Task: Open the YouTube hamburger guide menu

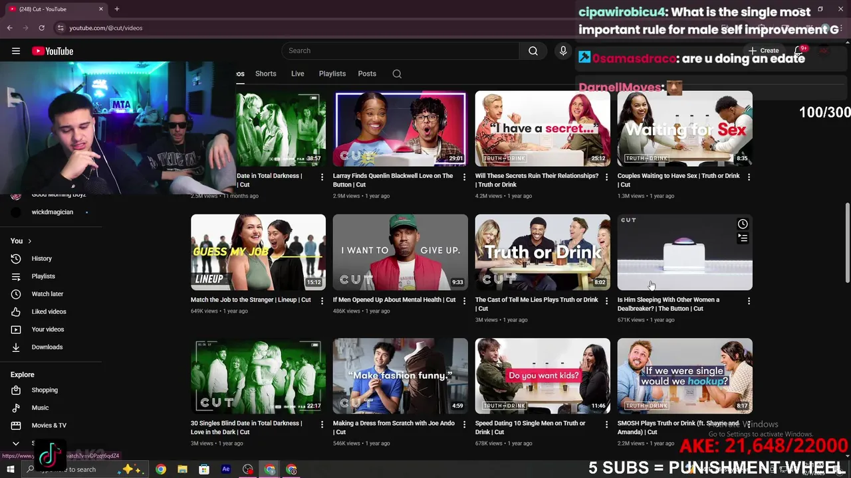Action: point(16,51)
